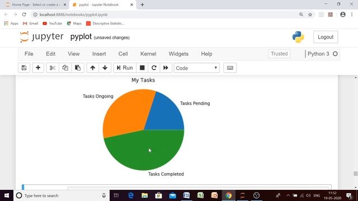
Task: Restart kernel and run all cells icon
Action: coord(166,68)
